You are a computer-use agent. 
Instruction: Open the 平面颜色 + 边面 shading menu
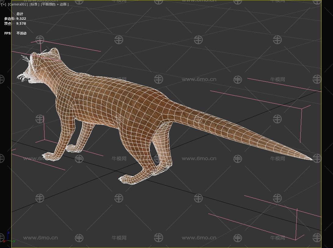point(55,4)
